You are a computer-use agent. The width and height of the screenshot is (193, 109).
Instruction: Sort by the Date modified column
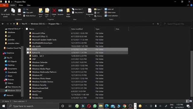[82, 29]
